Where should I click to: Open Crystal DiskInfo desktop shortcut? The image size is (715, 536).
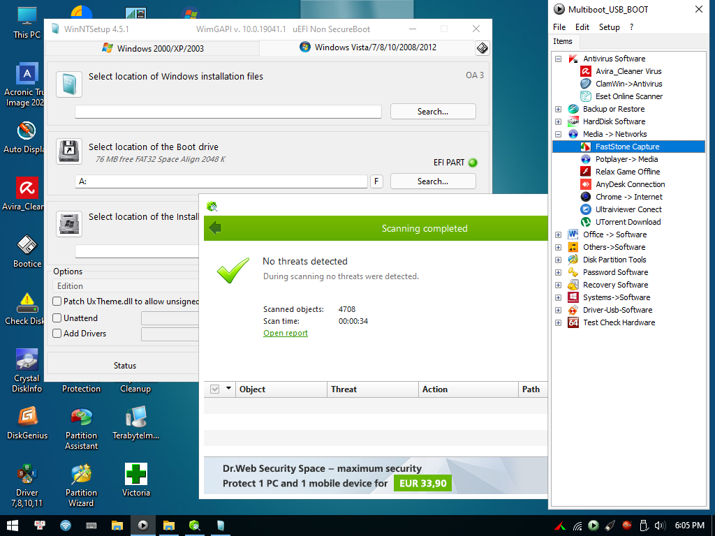27,371
